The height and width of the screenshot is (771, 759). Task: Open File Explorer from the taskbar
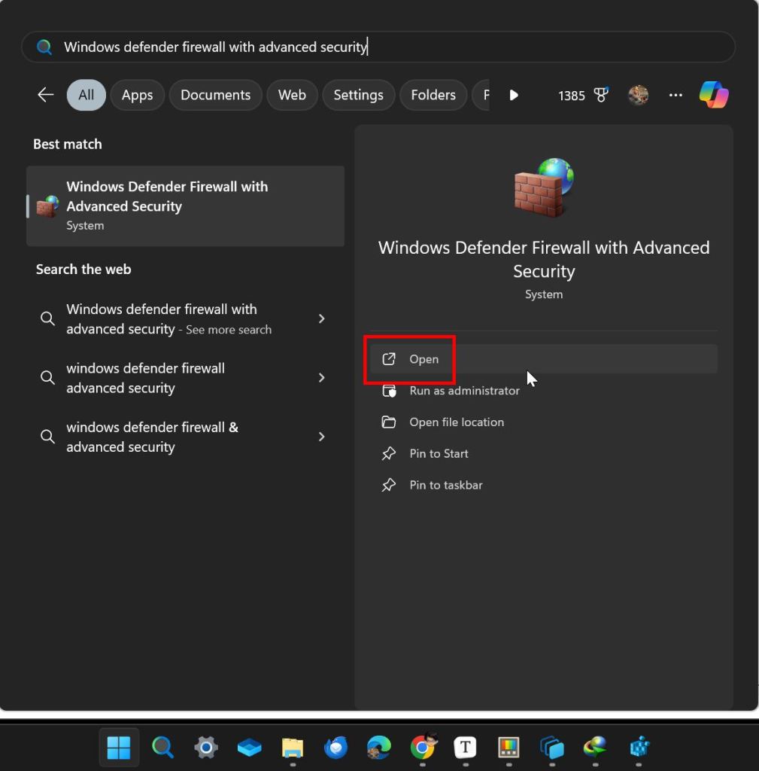pos(293,748)
